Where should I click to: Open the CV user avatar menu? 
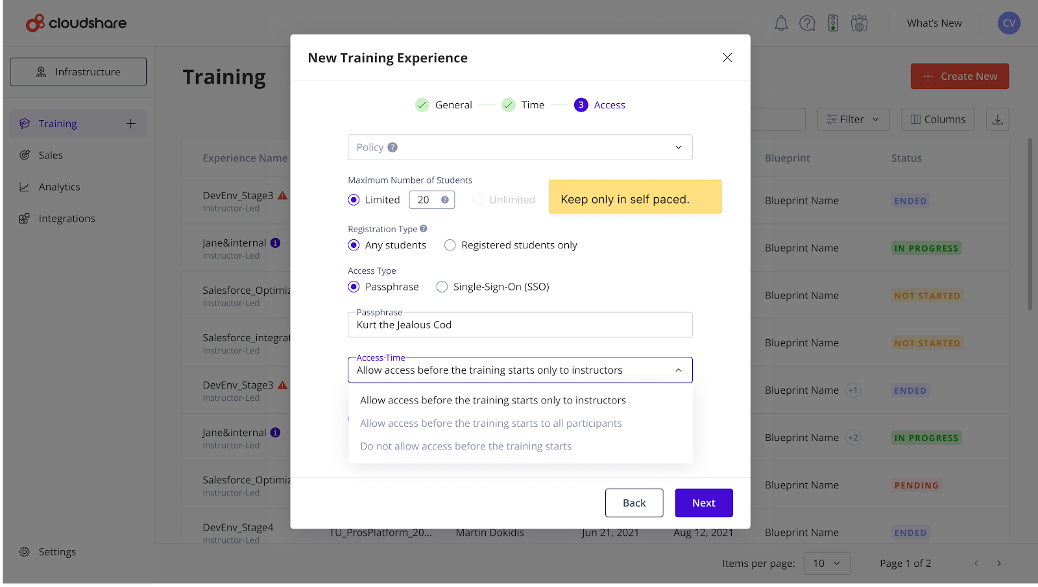coord(1009,23)
